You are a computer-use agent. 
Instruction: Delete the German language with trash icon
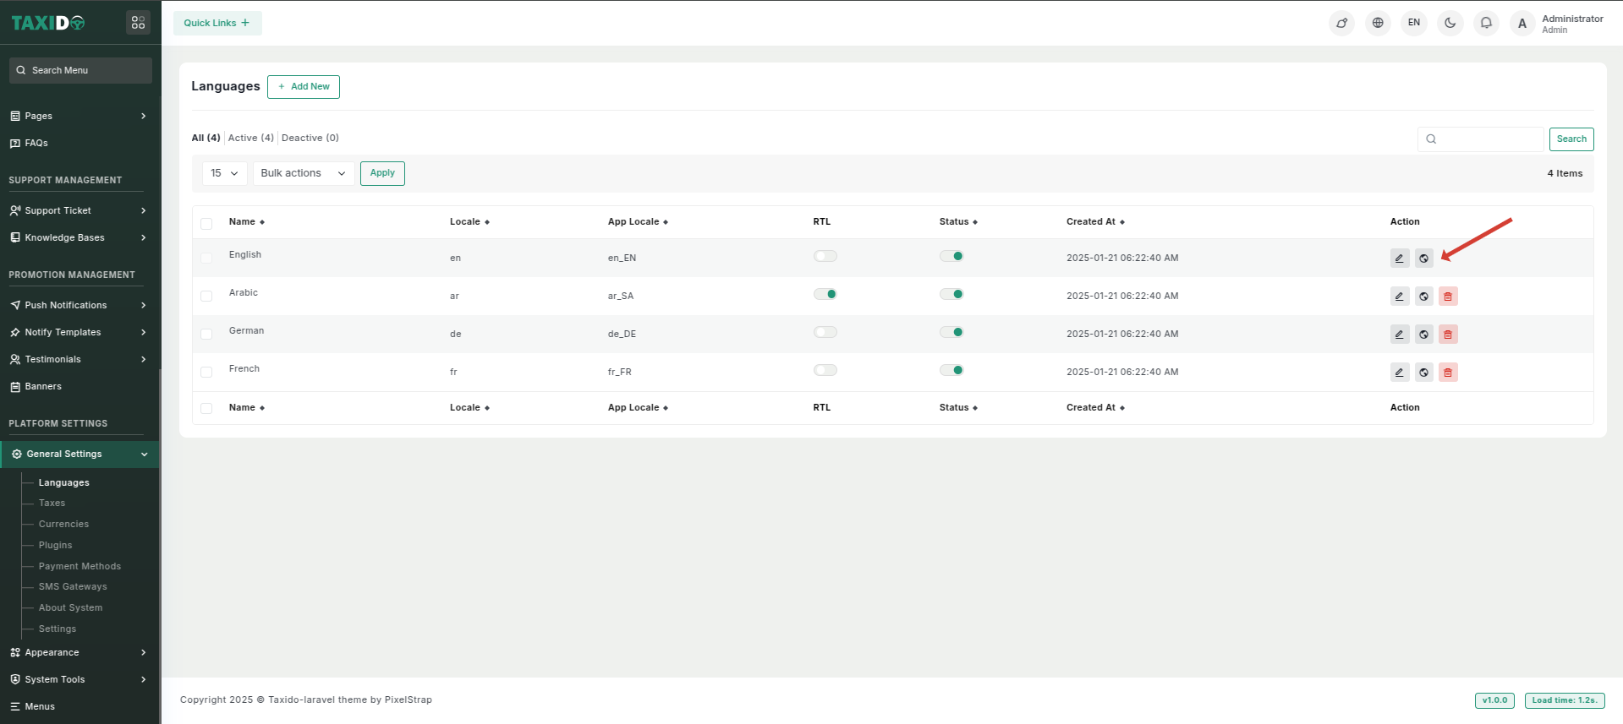[x=1448, y=335]
